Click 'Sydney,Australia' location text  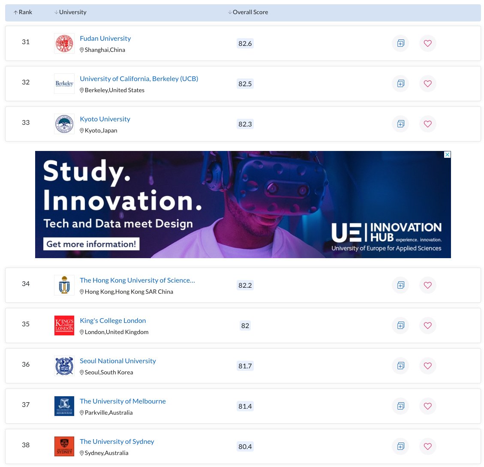point(106,453)
